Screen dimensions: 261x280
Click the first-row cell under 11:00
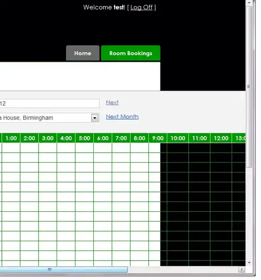pyautogui.click(x=199, y=148)
